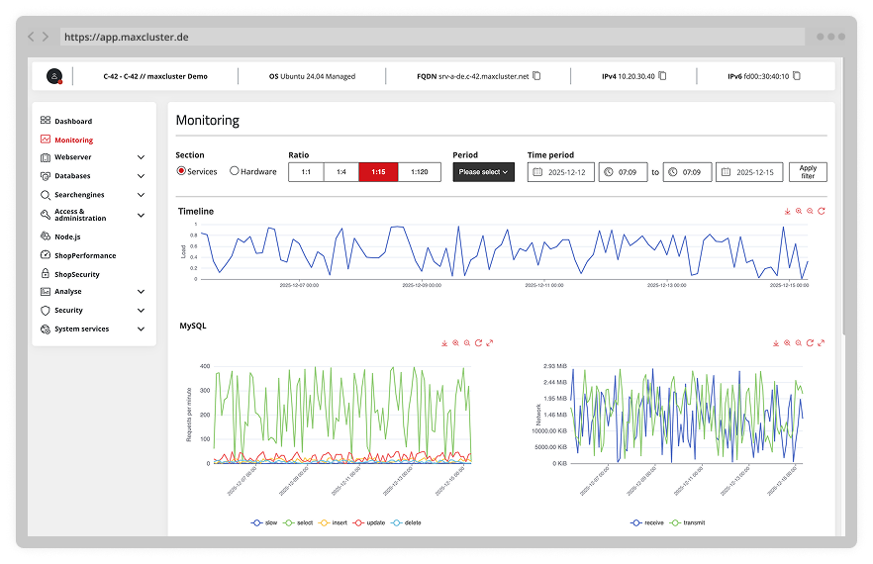Screen dimensions: 873x564
Task: Toggle the insert series in MySQL legend
Action: pyautogui.click(x=333, y=522)
